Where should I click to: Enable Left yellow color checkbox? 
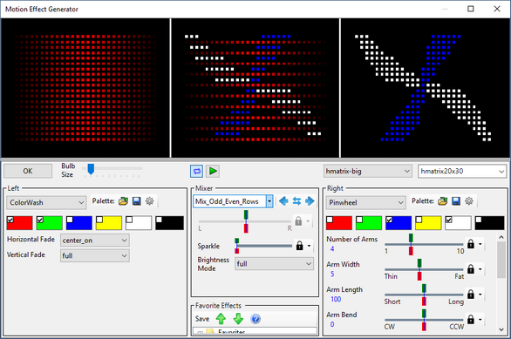pos(99,220)
